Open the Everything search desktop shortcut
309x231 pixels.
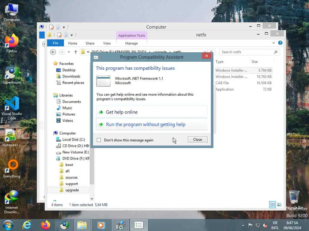coord(12,169)
